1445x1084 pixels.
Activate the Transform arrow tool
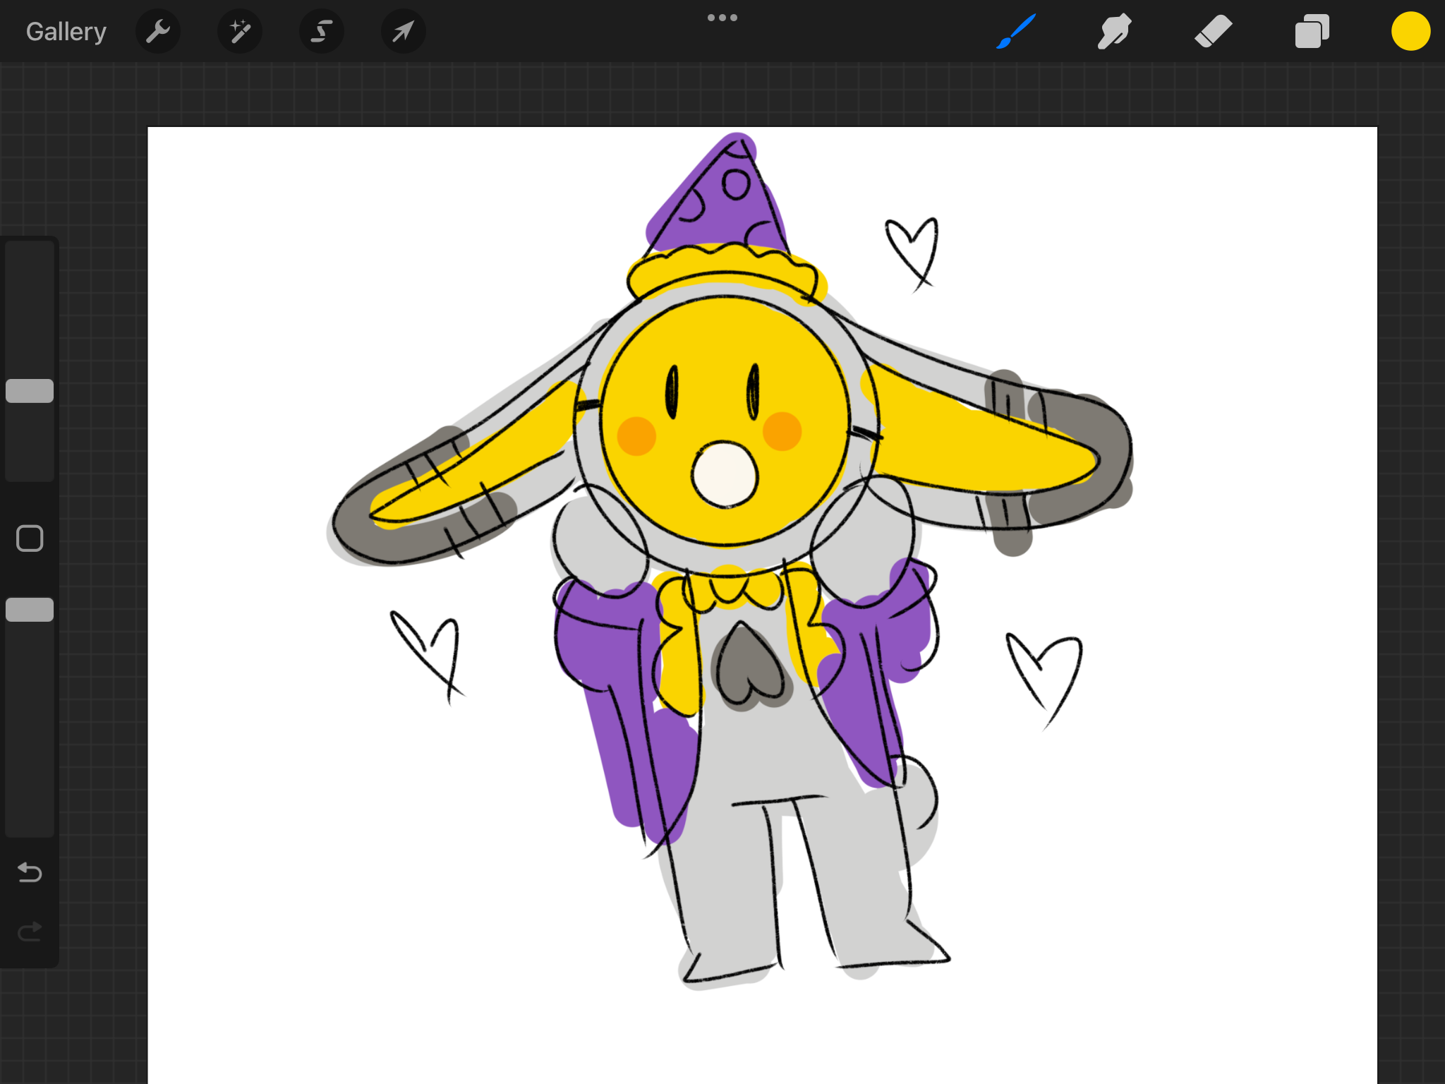click(403, 32)
